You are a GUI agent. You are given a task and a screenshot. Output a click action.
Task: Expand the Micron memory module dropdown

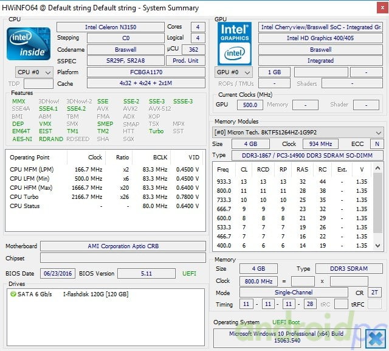pyautogui.click(x=298, y=132)
